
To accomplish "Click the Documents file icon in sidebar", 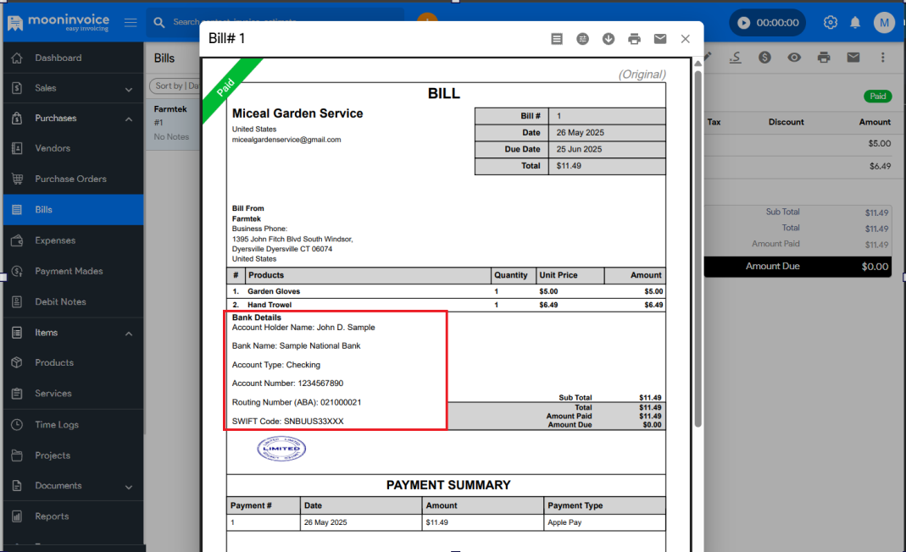I will pos(17,486).
